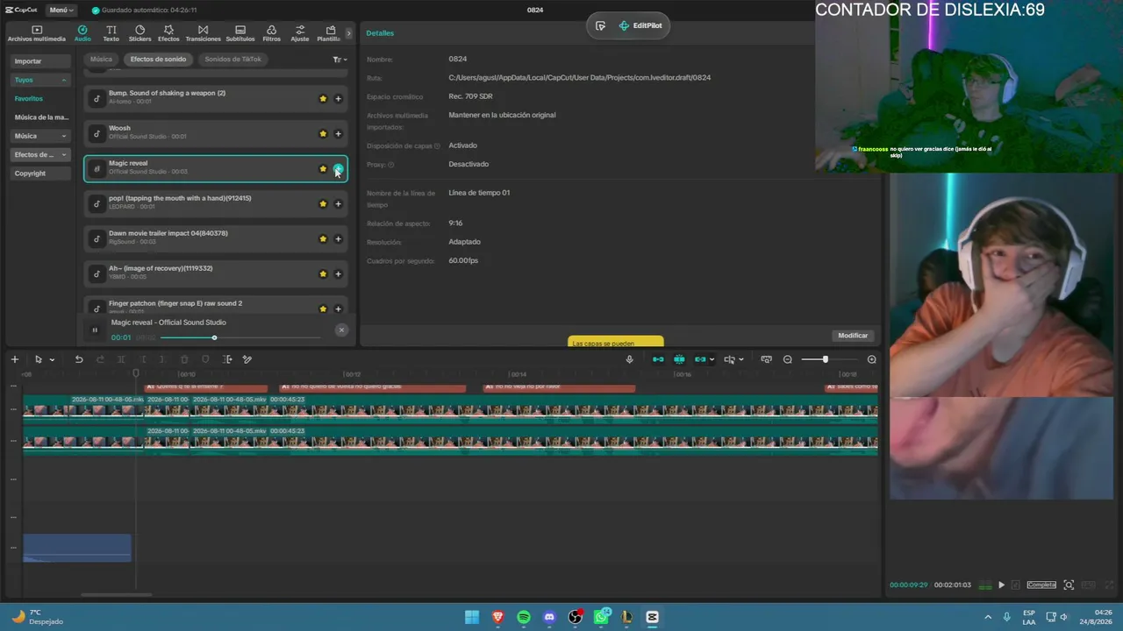Add a track using timeline plus icon
The height and width of the screenshot is (631, 1123).
point(14,359)
